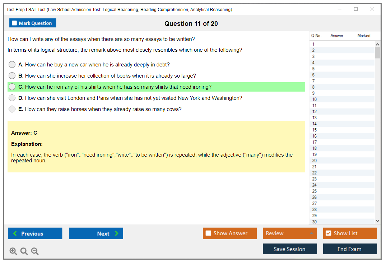Maximize the exam window
Screen dimensions: 386x264
click(356, 9)
